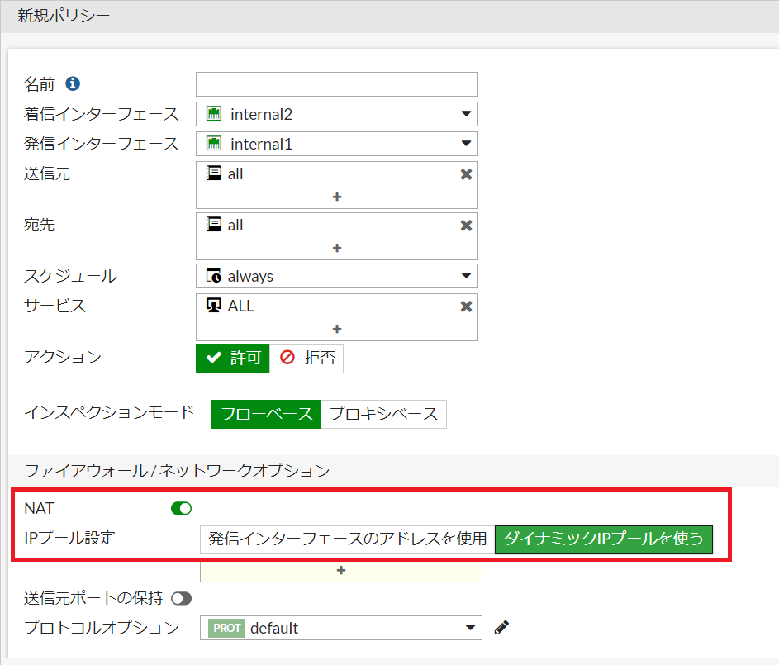779x665 pixels.
Task: Remove 'all' from the 宛先 field
Action: click(x=466, y=226)
